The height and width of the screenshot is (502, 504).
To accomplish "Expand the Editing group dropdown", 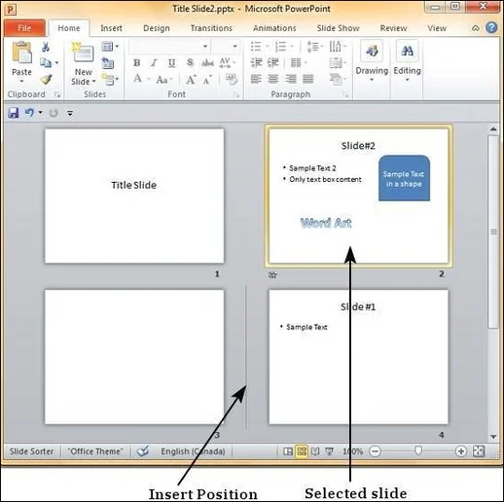I will click(407, 80).
